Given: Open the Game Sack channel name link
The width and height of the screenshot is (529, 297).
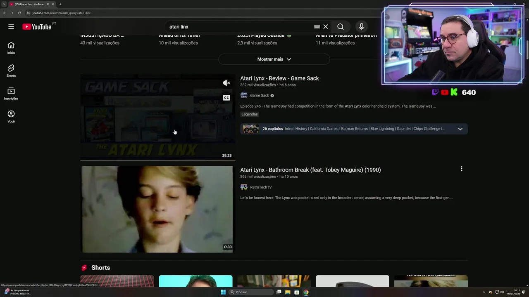Looking at the screenshot, I should coord(260,95).
